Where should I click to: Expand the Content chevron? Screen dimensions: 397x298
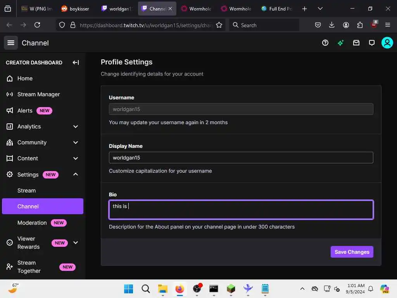tap(76, 158)
